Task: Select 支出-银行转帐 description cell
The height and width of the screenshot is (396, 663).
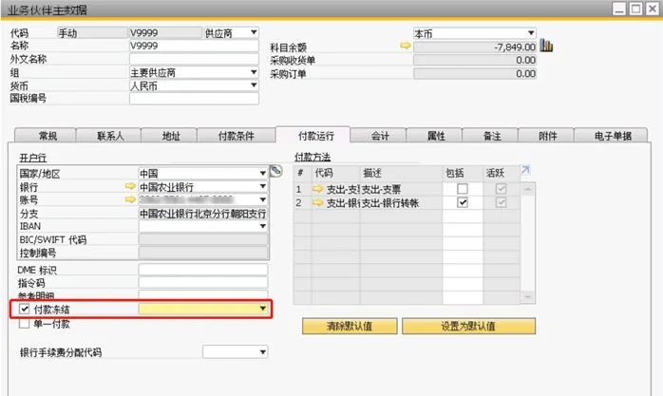Action: tap(401, 203)
